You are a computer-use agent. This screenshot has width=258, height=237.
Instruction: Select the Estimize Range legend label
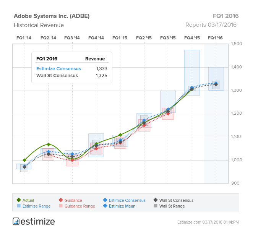click(x=36, y=206)
